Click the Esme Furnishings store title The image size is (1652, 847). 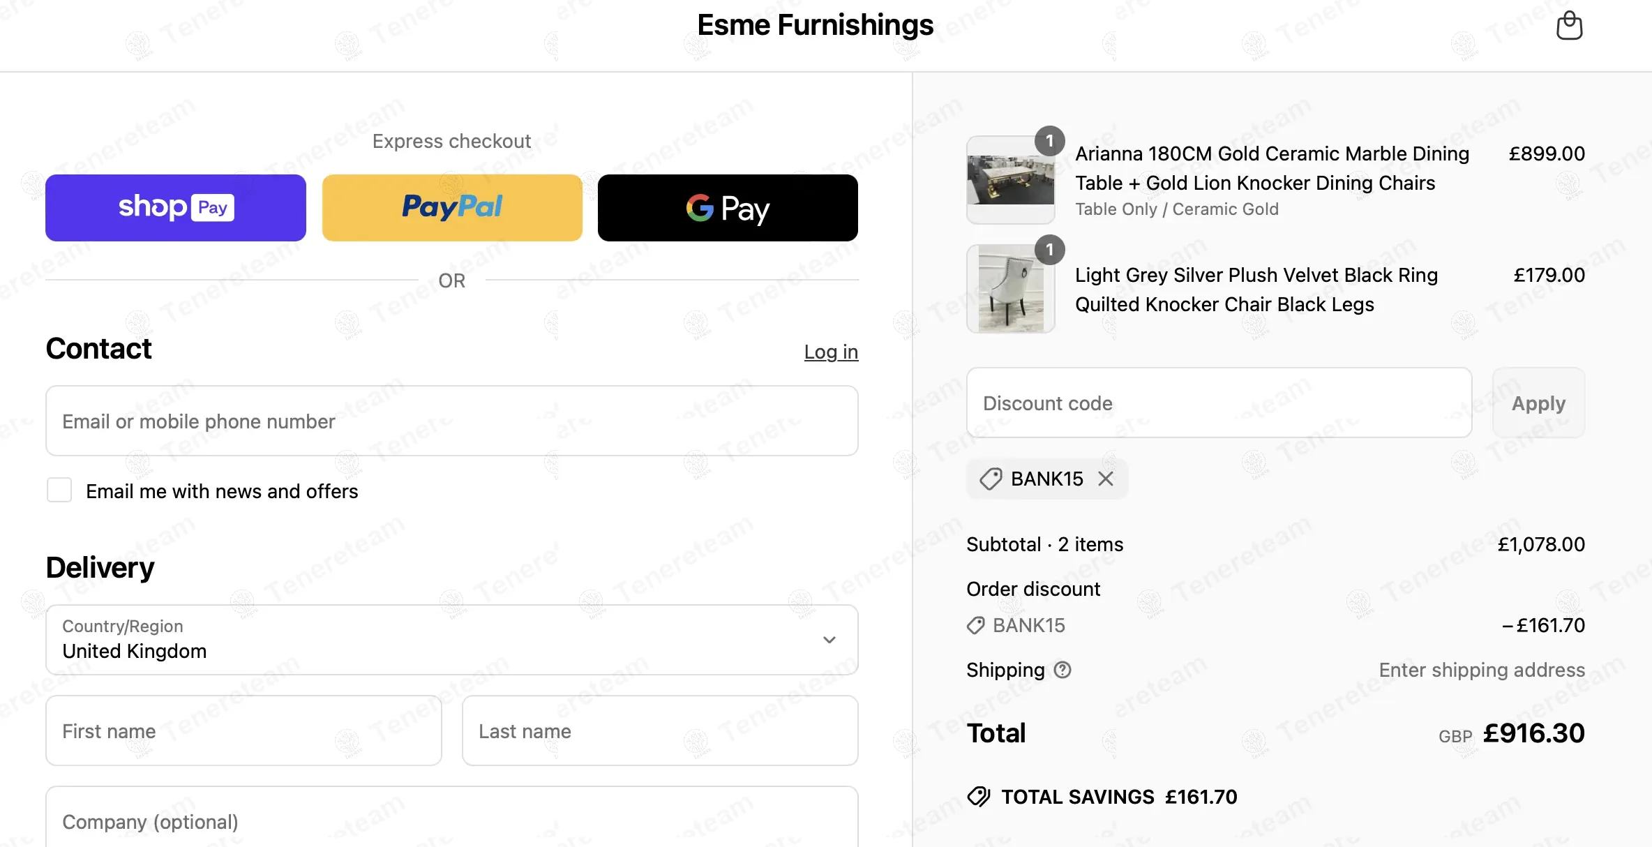pyautogui.click(x=815, y=25)
